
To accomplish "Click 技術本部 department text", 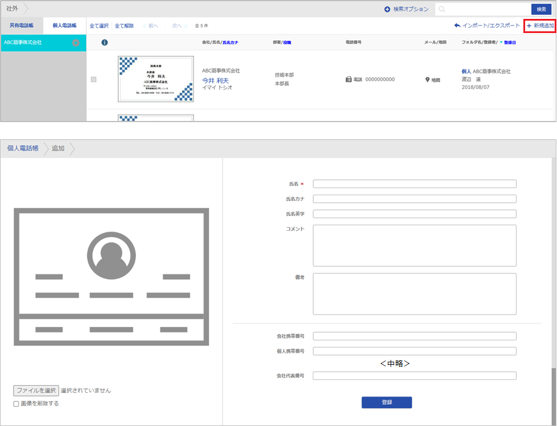I will 284,75.
